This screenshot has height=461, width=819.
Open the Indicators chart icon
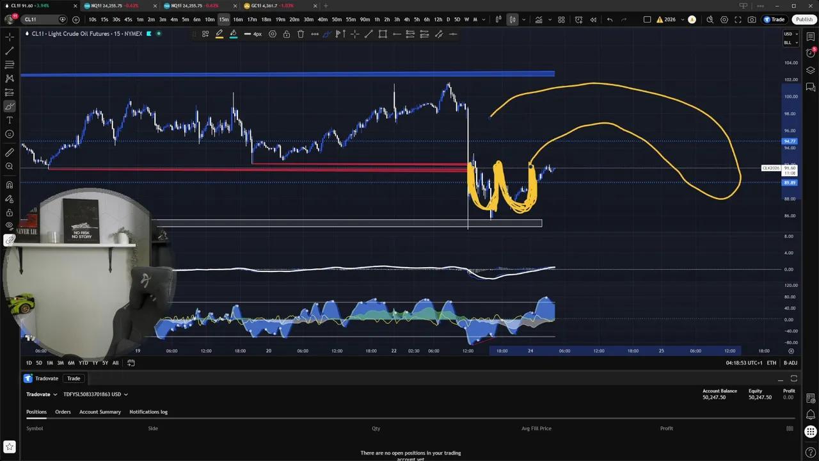pyautogui.click(x=539, y=20)
